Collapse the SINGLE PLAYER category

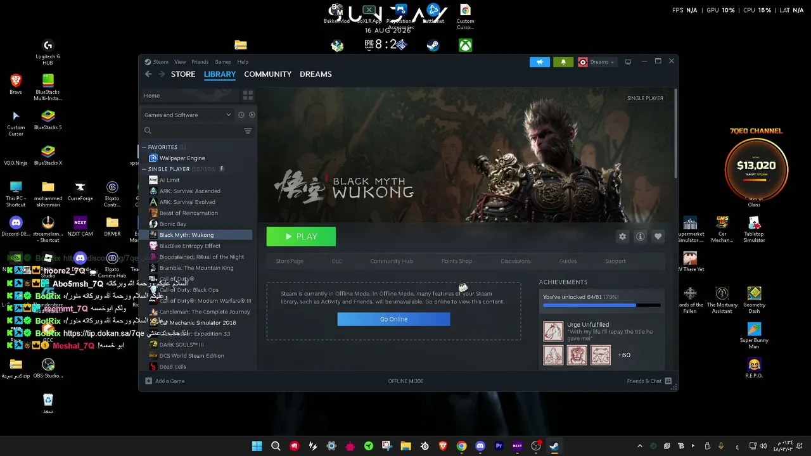click(x=144, y=169)
